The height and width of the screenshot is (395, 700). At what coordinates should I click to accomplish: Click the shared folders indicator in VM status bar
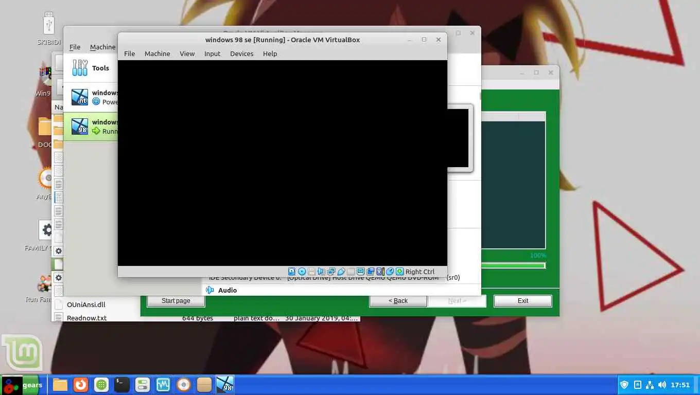pyautogui.click(x=351, y=272)
